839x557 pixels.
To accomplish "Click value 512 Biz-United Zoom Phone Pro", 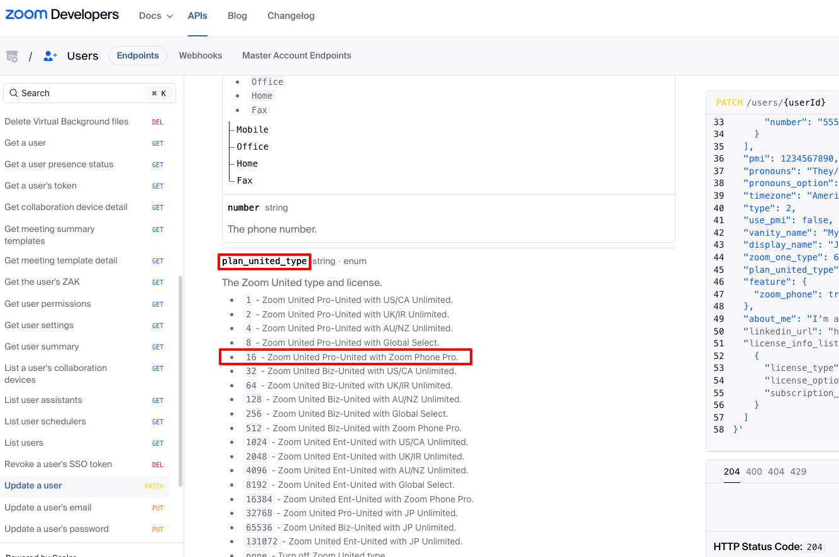I will pyautogui.click(x=353, y=428).
